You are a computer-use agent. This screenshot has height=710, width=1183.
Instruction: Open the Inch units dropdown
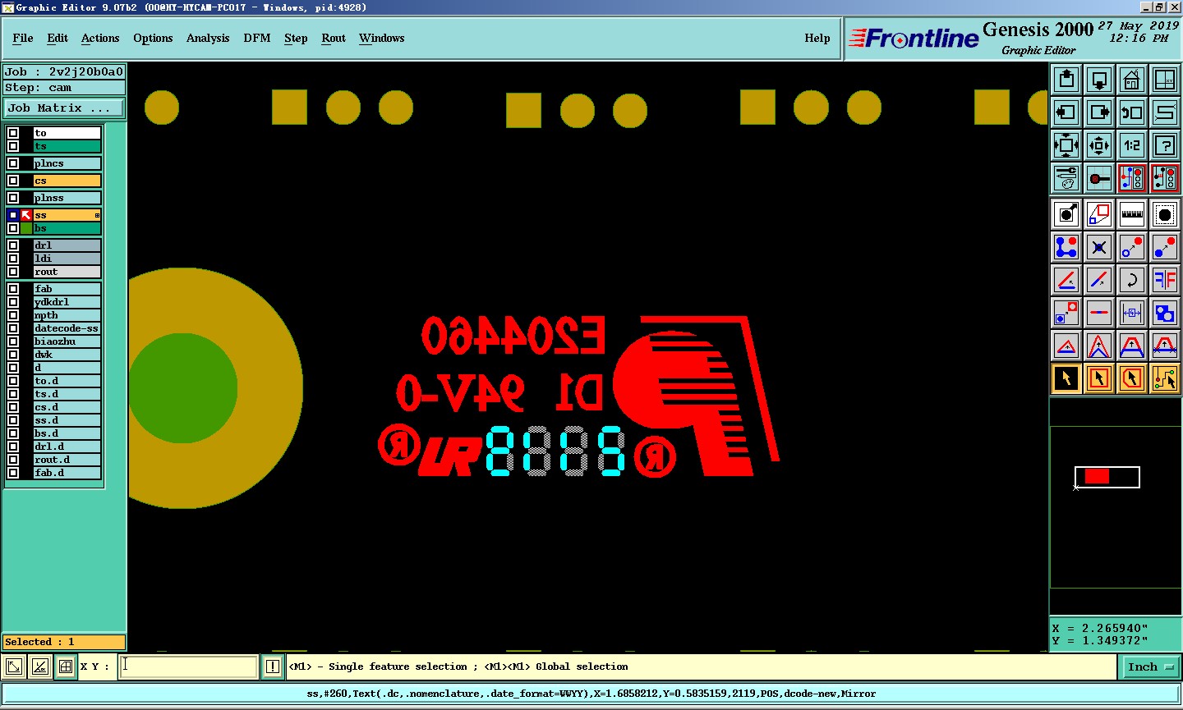[1150, 667]
